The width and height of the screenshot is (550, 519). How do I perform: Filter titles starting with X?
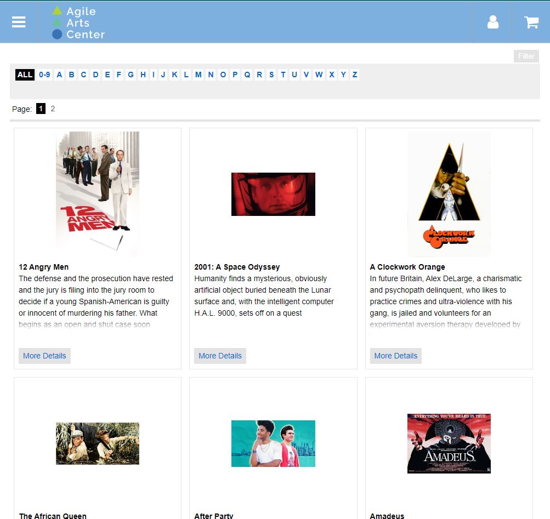tap(331, 75)
